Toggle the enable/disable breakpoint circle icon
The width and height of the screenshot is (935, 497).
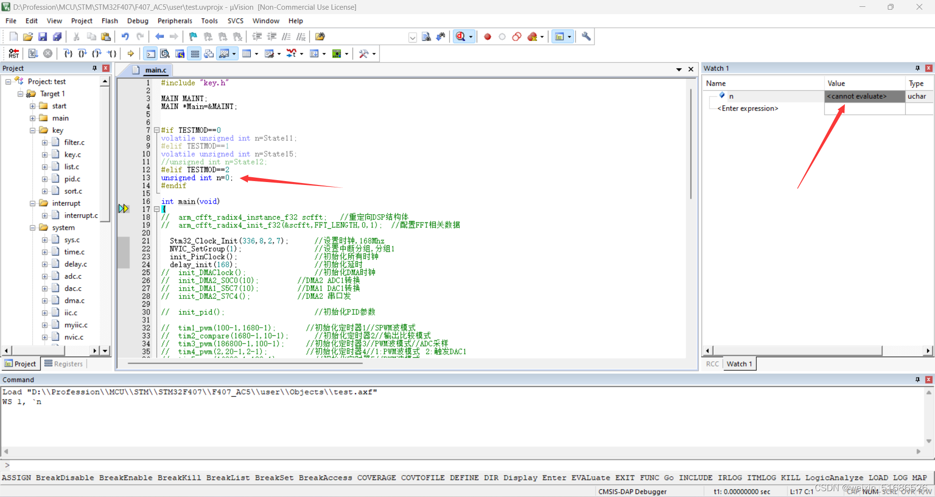click(x=502, y=37)
